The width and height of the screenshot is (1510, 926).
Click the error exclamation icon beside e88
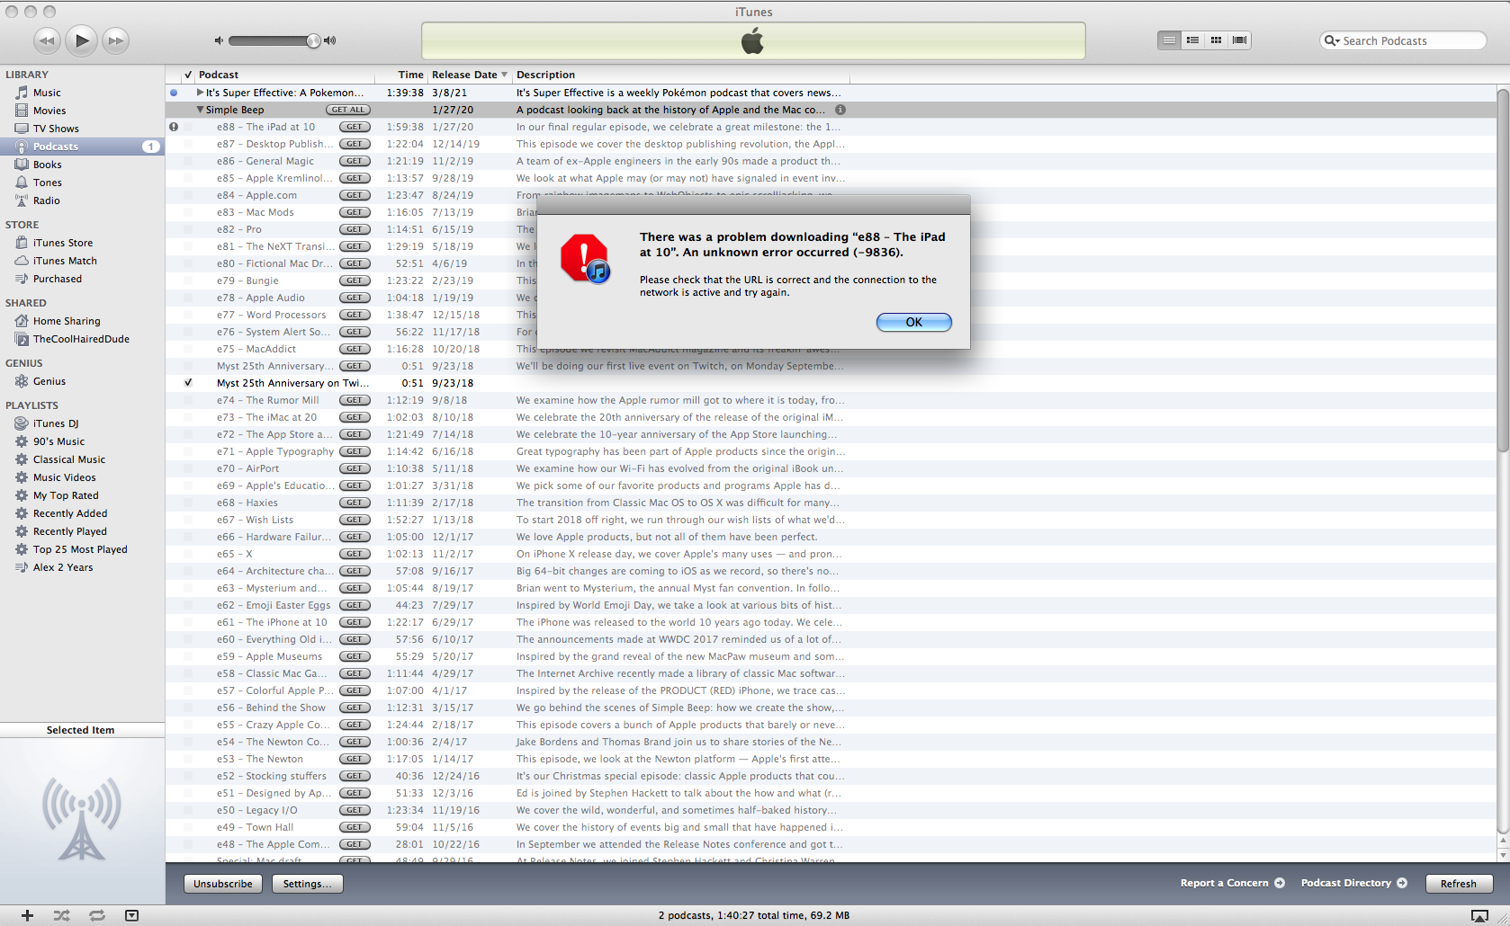pos(174,127)
